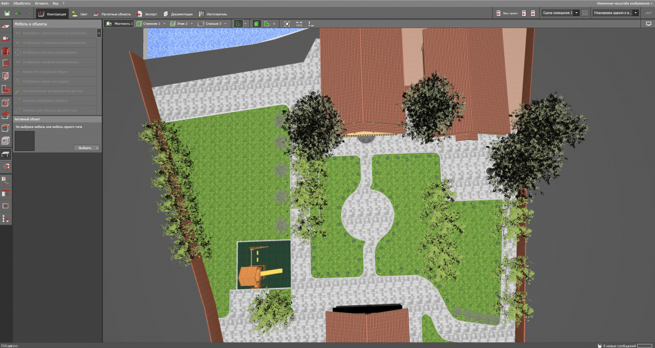The image size is (655, 348).
Task: Select the furniture and objects table tool
Action: [6, 154]
